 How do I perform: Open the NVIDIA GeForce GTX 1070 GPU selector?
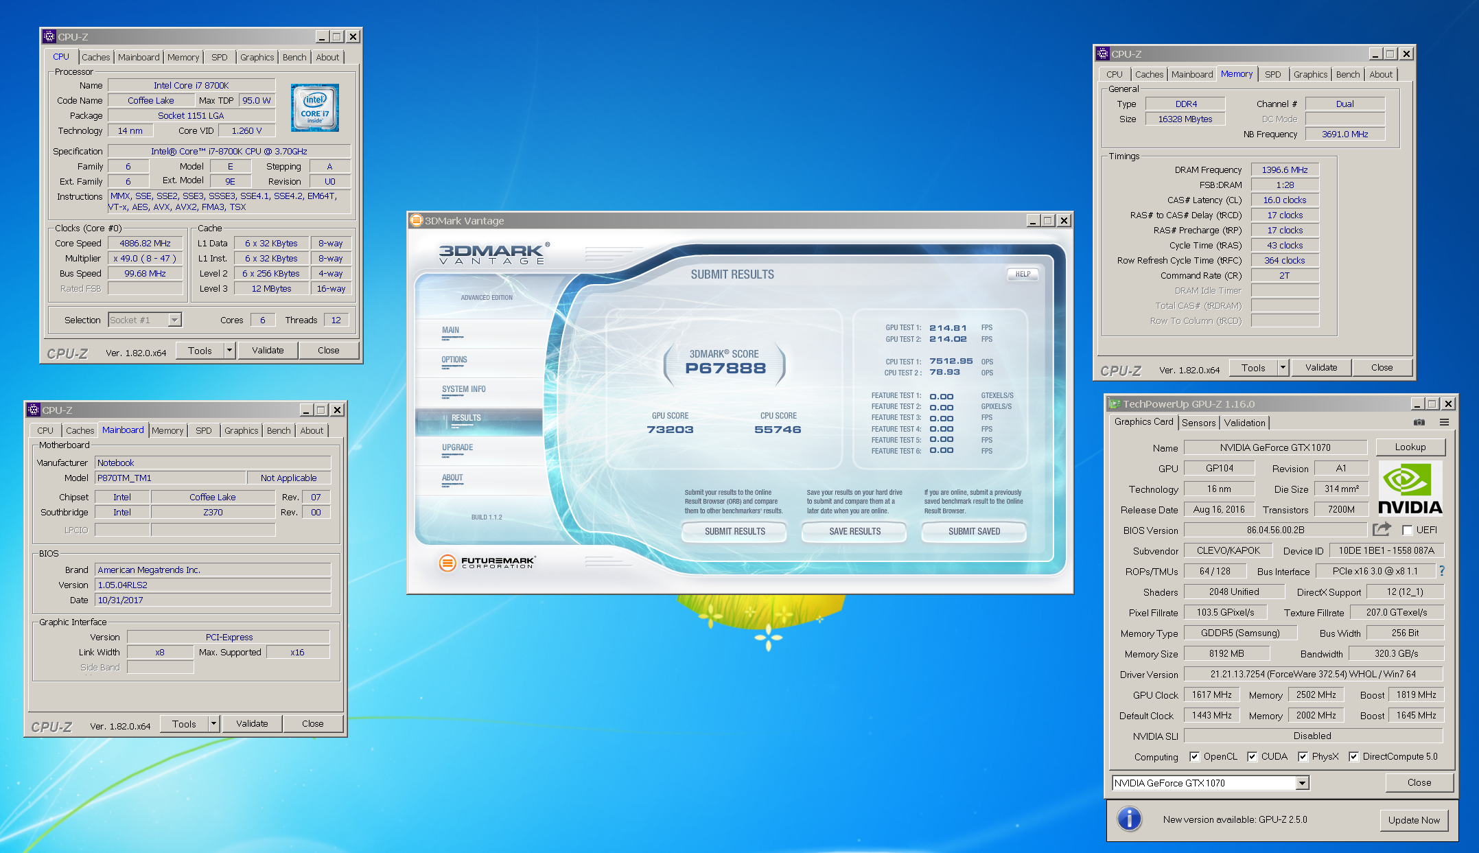[1211, 783]
